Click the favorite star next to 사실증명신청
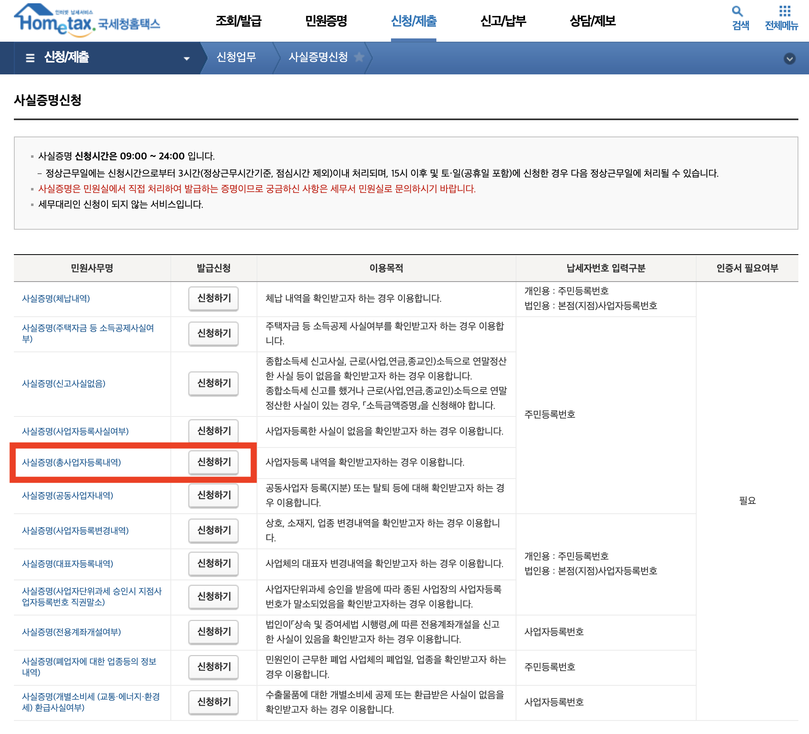The image size is (809, 734). tap(359, 57)
